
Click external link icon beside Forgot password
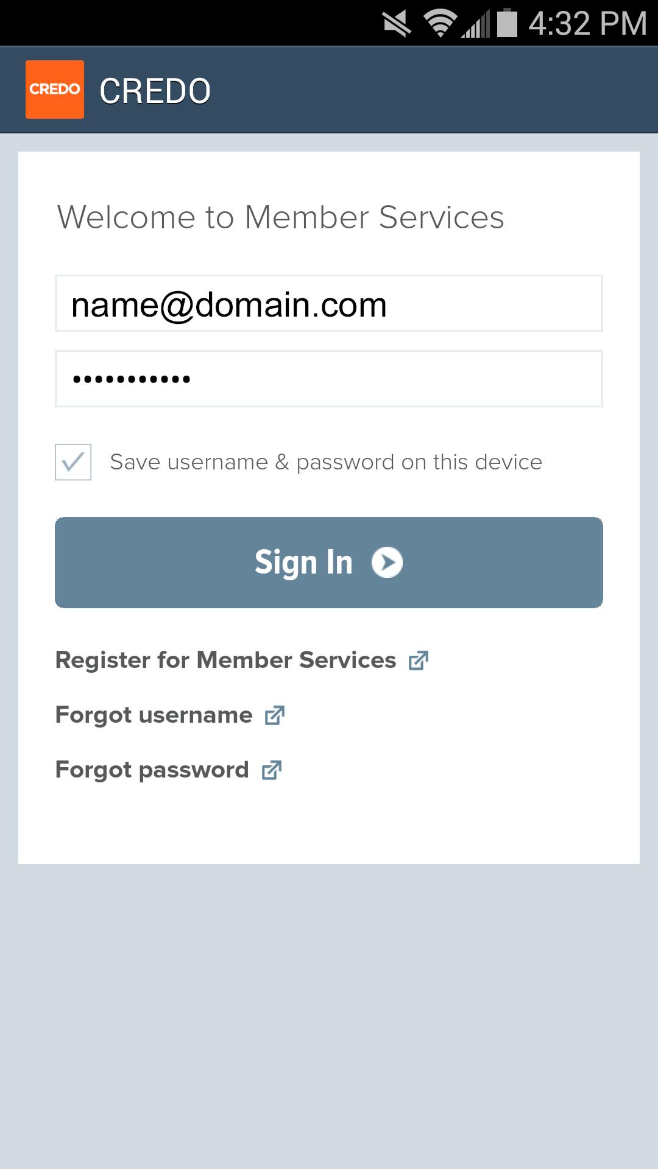pyautogui.click(x=272, y=770)
